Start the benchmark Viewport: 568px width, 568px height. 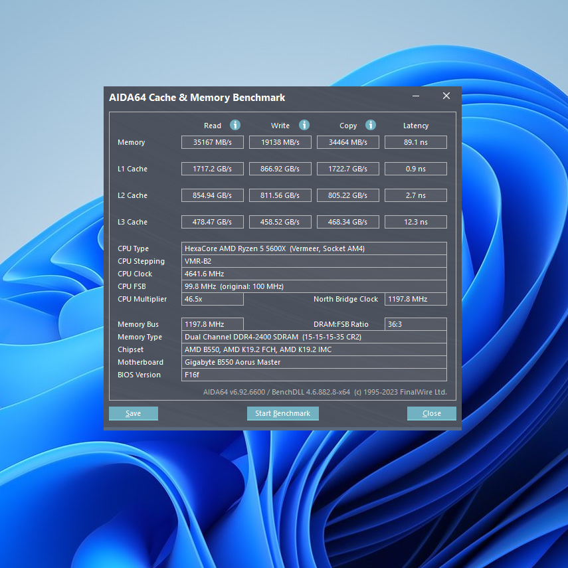282,413
